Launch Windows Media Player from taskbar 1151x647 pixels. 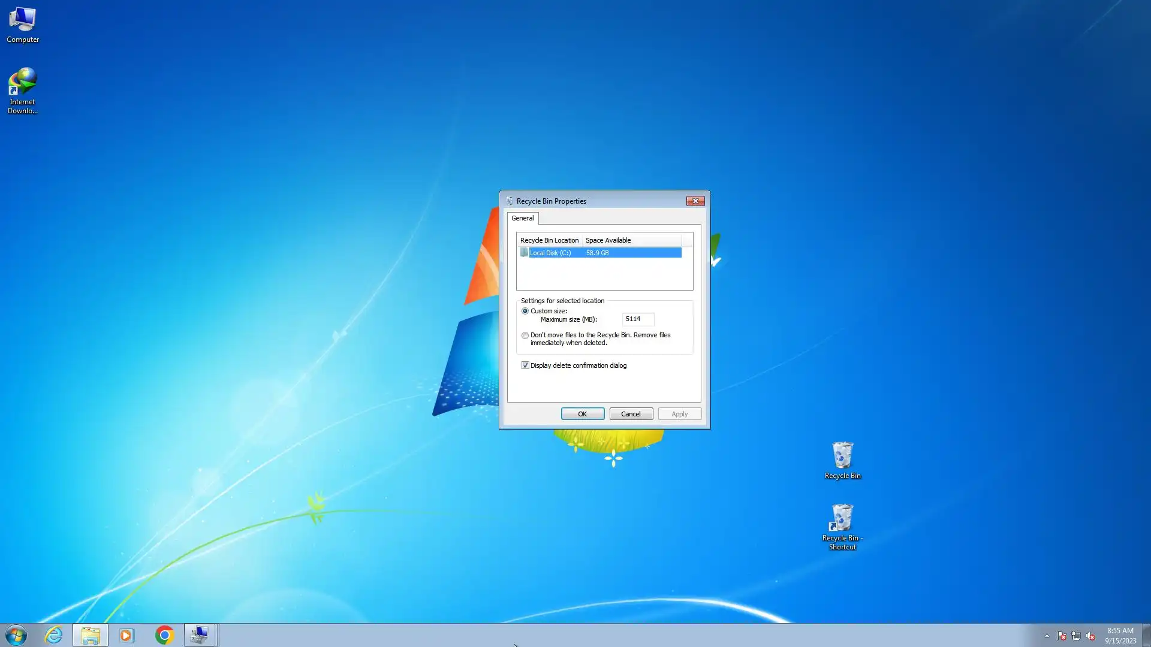click(126, 635)
